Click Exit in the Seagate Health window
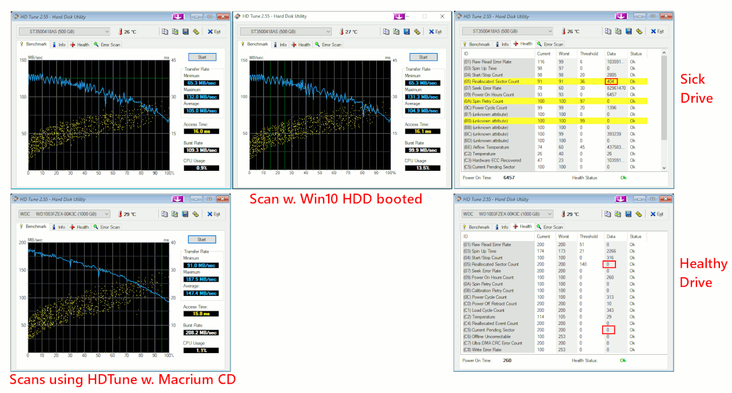This screenshot has width=732, height=393. (657, 31)
